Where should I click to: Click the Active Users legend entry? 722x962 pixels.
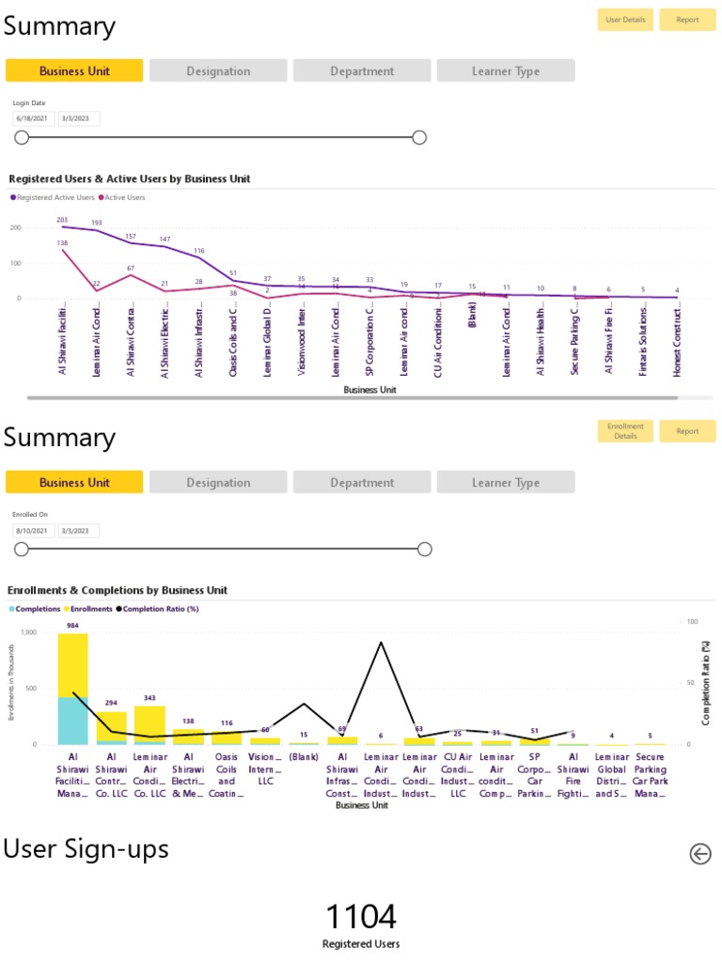pos(122,197)
